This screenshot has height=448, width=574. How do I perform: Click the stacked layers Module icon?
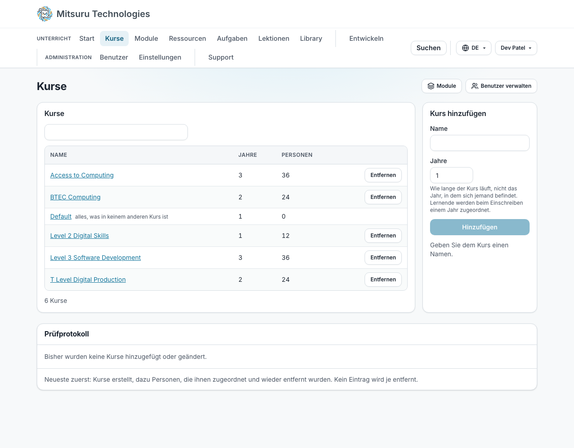[431, 86]
